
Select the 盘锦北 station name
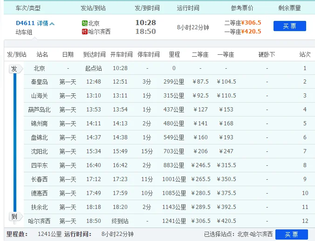[39, 137]
